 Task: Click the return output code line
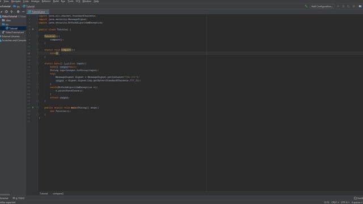pos(60,97)
